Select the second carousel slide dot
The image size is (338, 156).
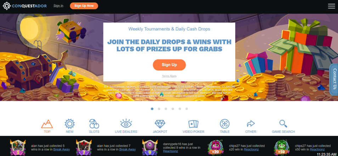(x=159, y=109)
